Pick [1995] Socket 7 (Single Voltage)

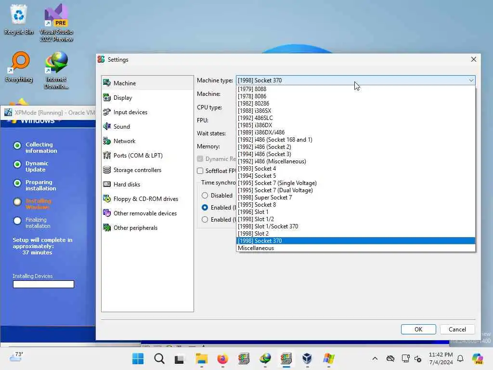[x=356, y=183]
